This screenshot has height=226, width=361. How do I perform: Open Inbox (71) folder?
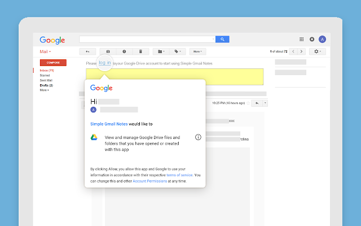(47, 70)
